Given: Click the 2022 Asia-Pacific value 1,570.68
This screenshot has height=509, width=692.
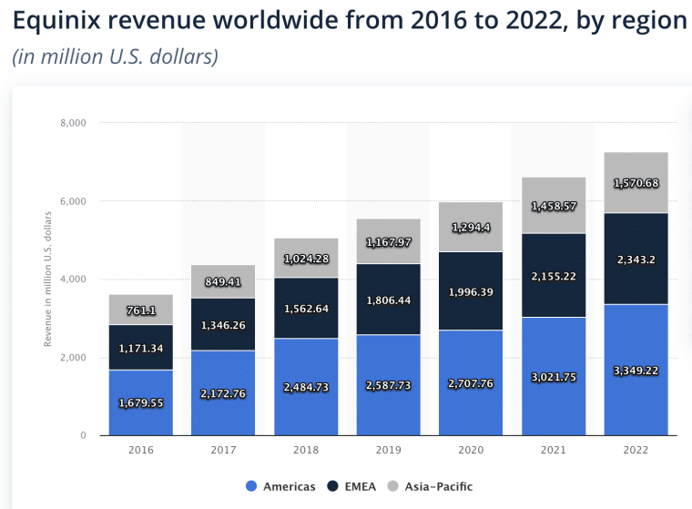Looking at the screenshot, I should click(x=636, y=183).
